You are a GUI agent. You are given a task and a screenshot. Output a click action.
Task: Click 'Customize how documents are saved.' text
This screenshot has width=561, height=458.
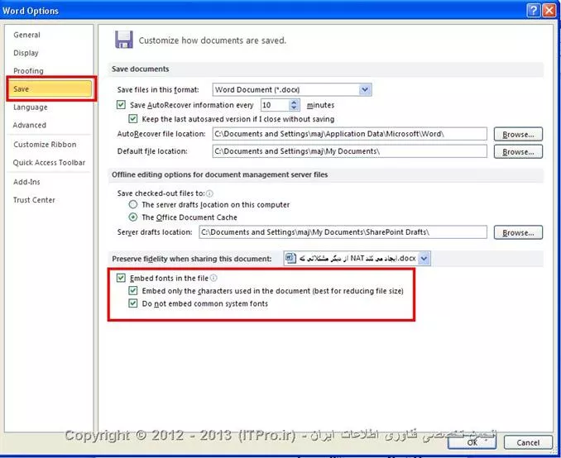(x=213, y=41)
